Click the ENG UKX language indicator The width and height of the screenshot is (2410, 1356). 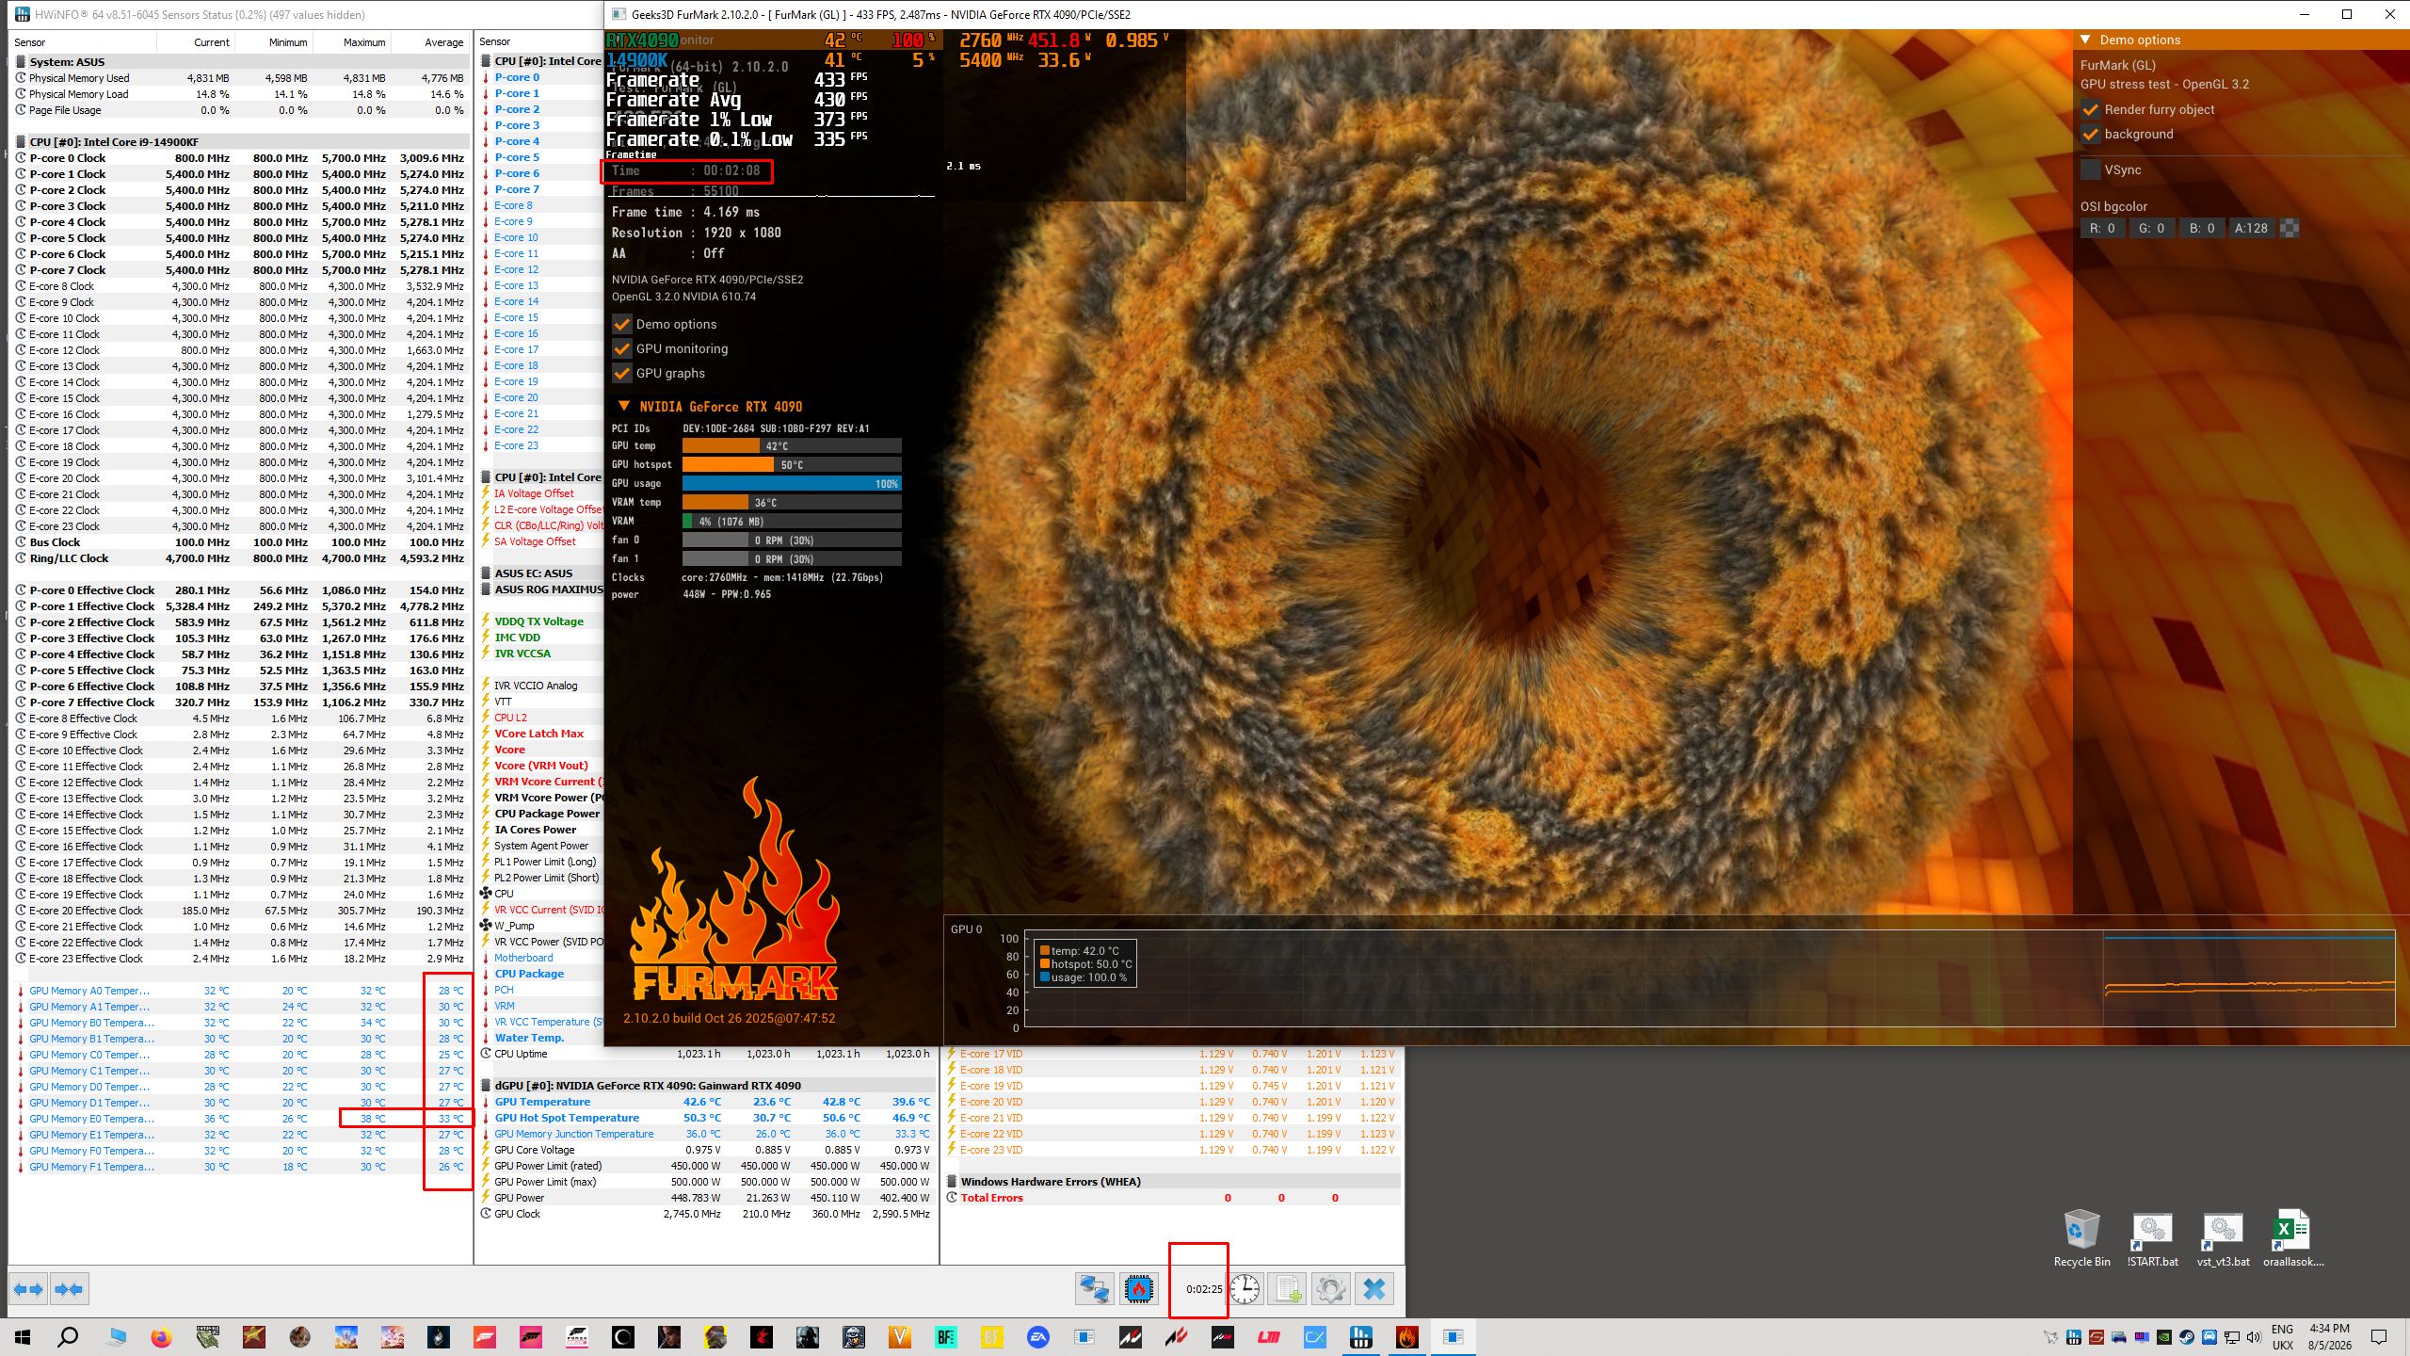[x=2282, y=1337]
